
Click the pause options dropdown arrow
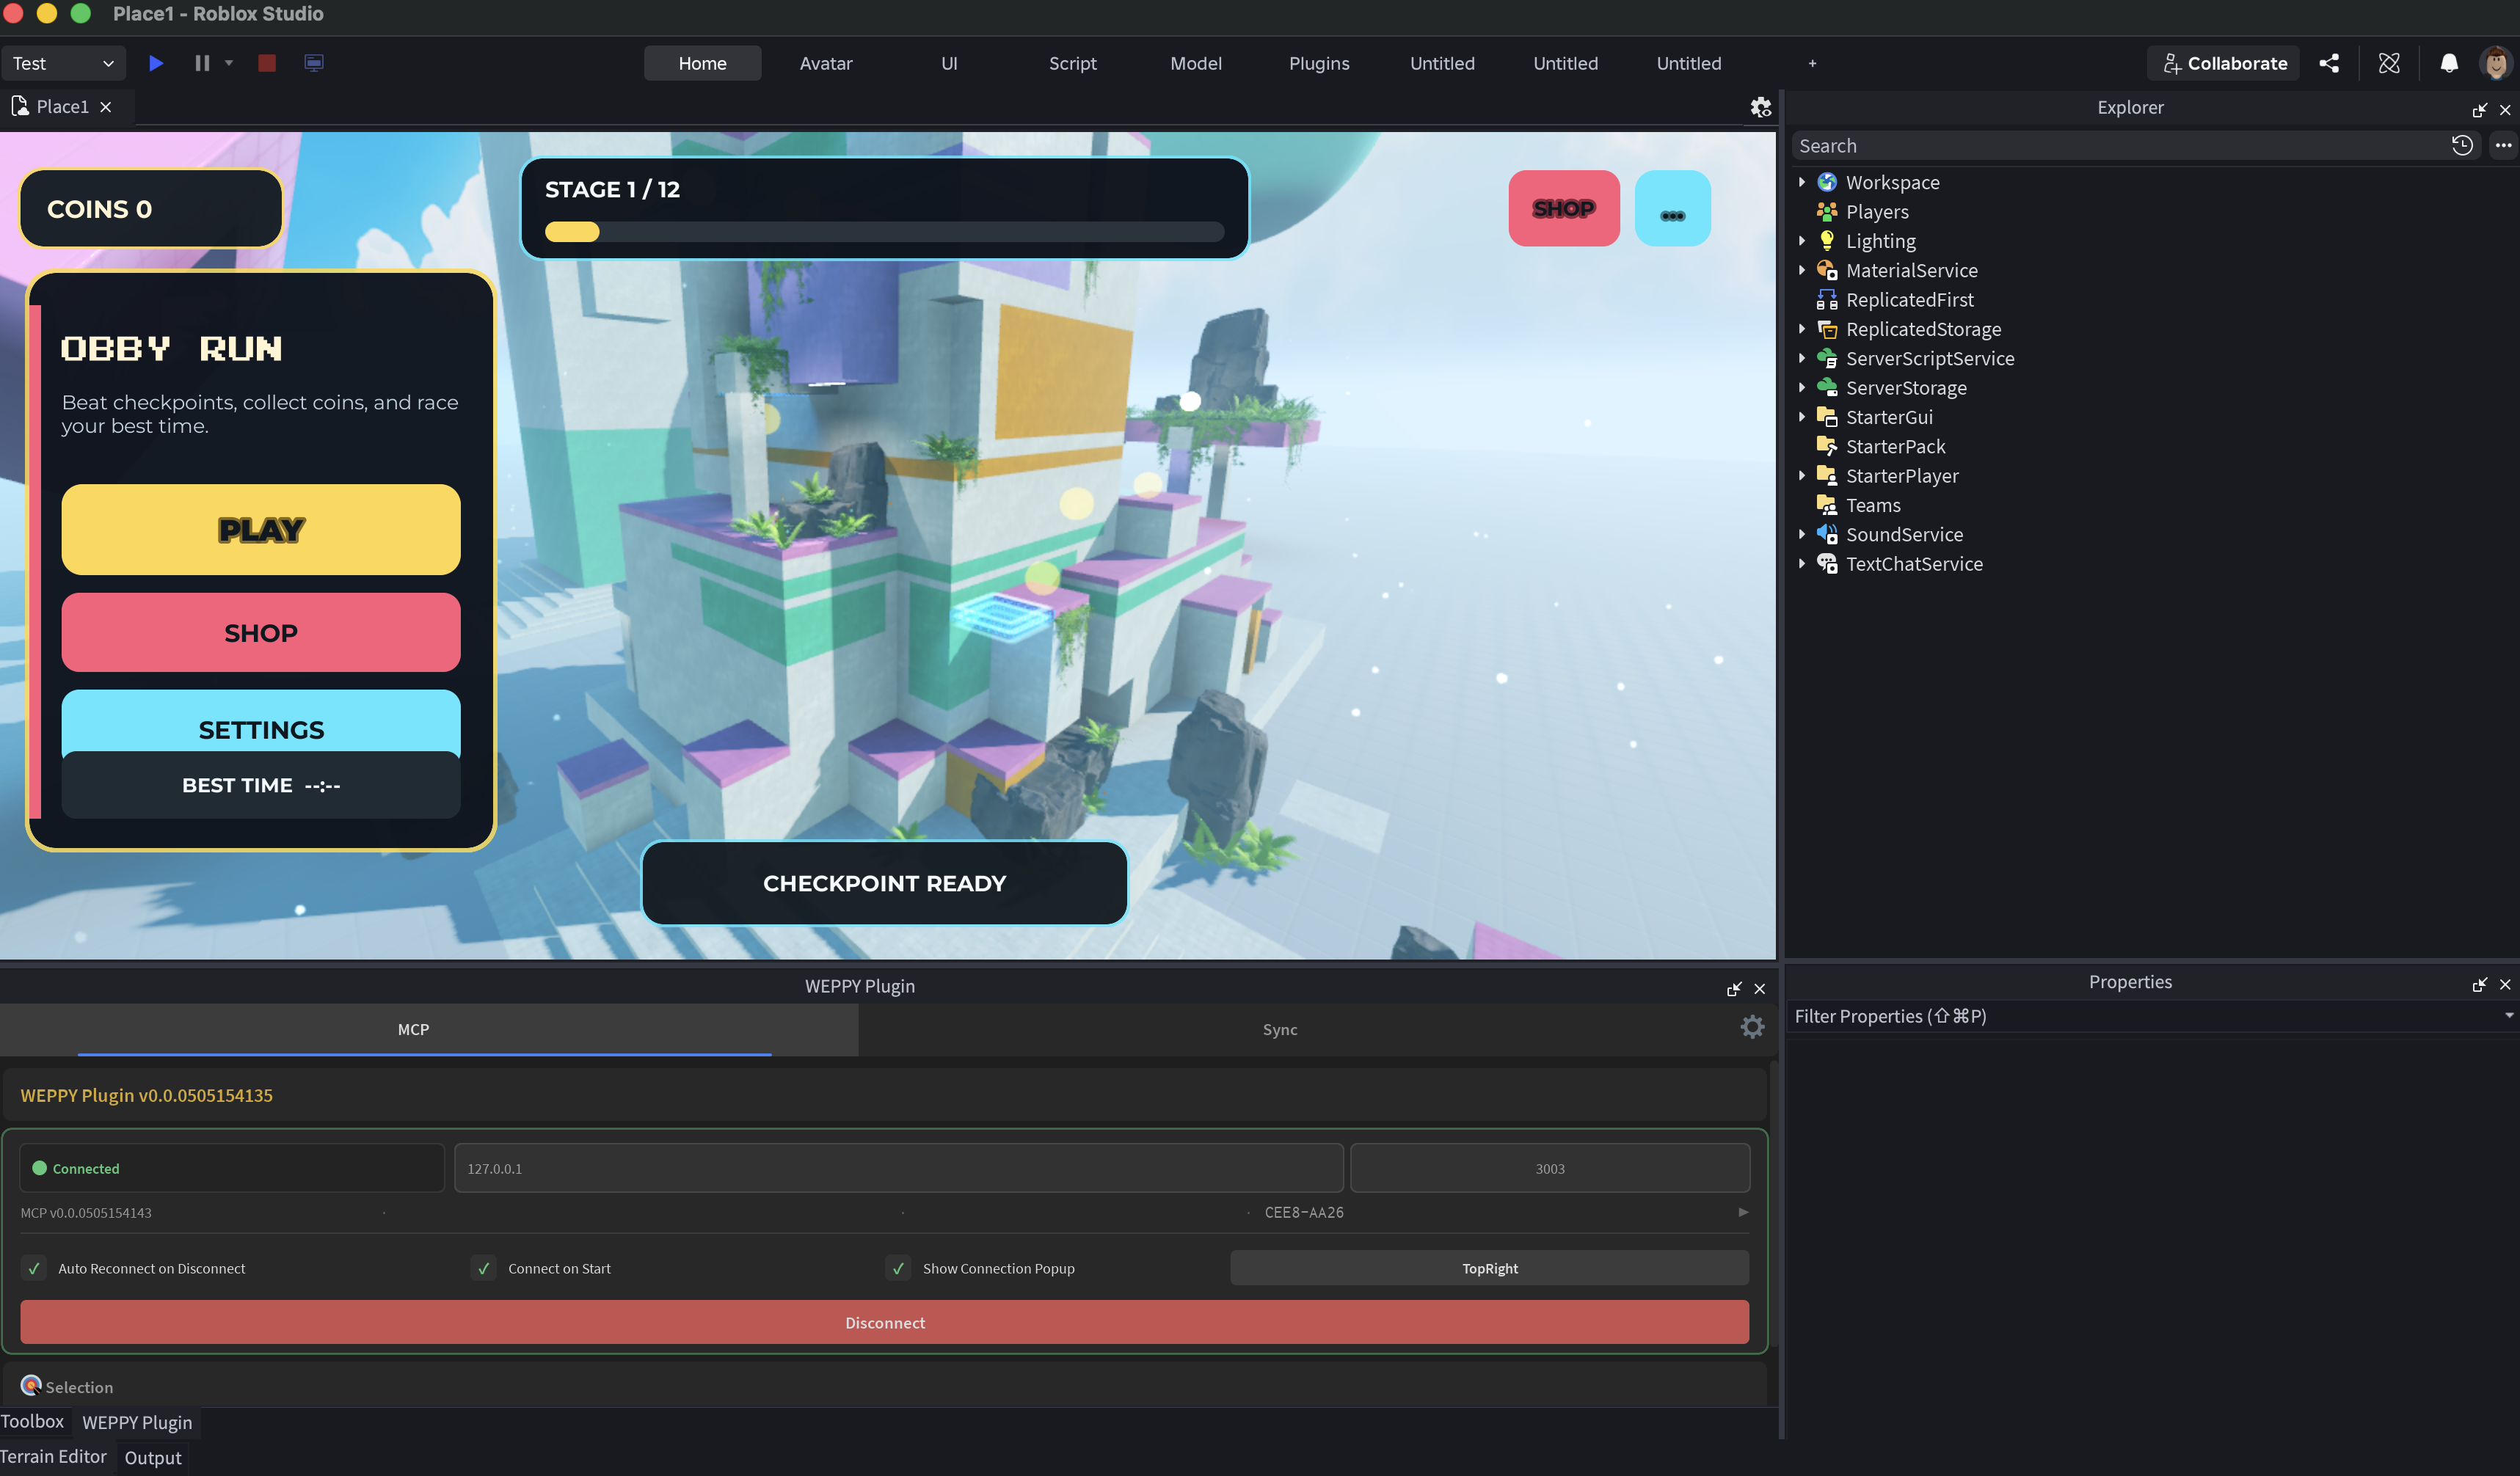click(x=229, y=62)
